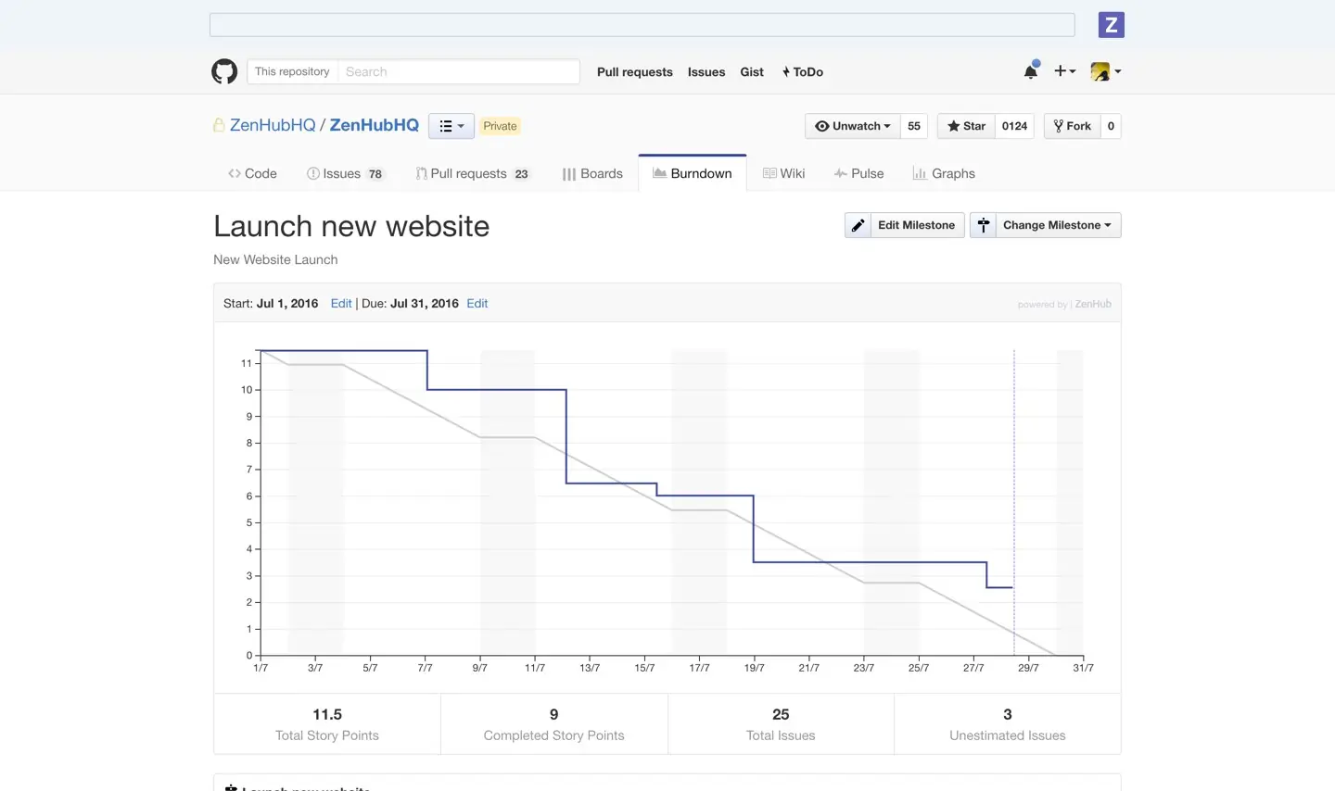
Task: Switch to the Issues tab
Action: [345, 173]
